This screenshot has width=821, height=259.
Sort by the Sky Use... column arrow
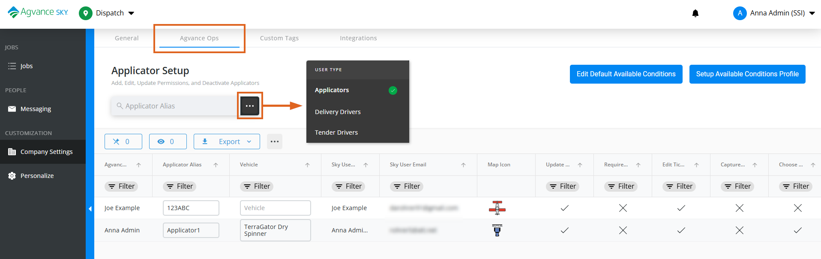(366, 165)
